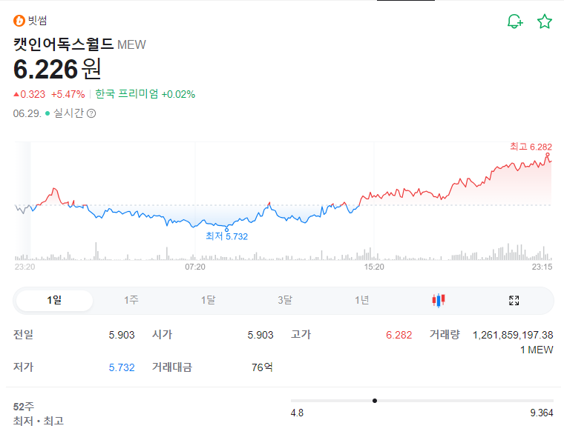Click the 시가 value 5.903

pos(260,335)
